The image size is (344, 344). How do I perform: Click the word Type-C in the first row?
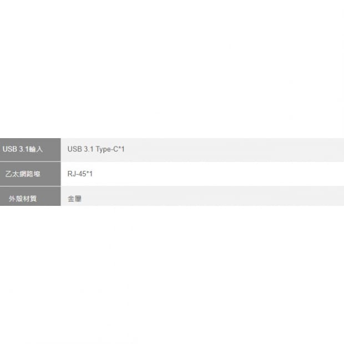click(x=107, y=149)
